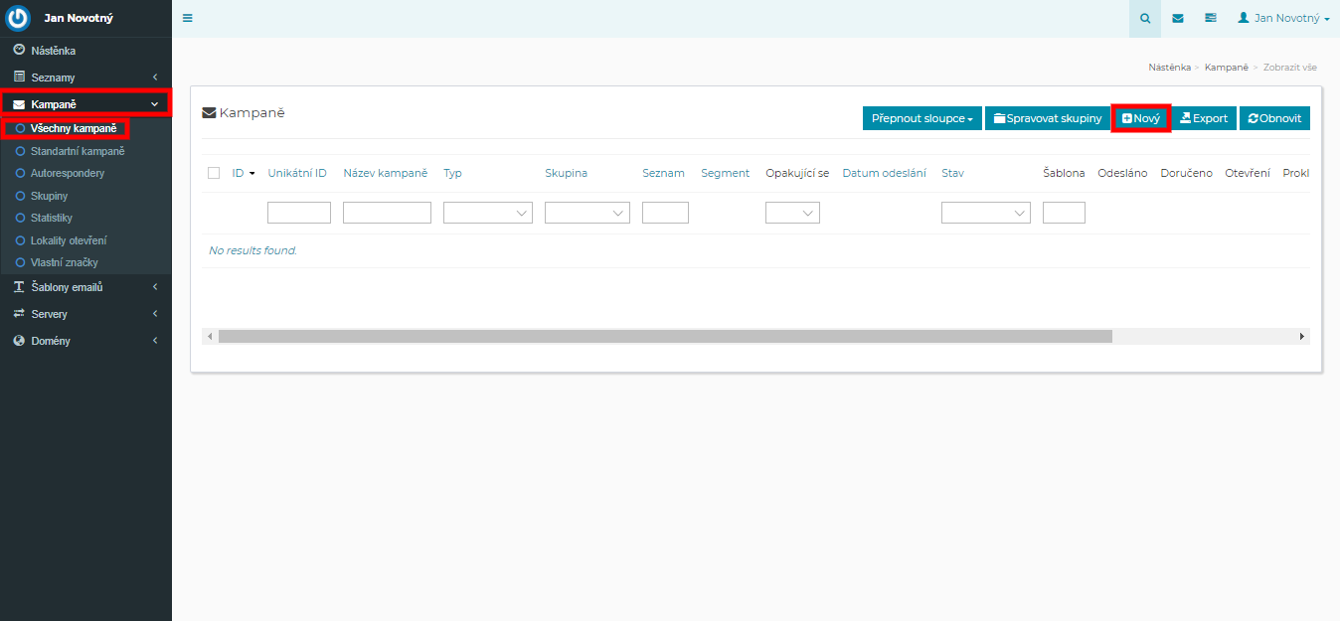The image size is (1340, 621).
Task: Expand the Seznamy sidebar menu
Action: [x=85, y=77]
